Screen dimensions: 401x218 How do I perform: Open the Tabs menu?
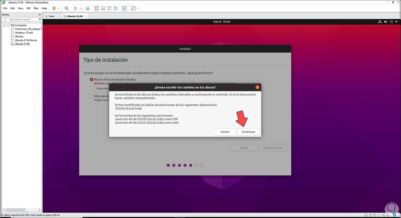click(x=36, y=8)
